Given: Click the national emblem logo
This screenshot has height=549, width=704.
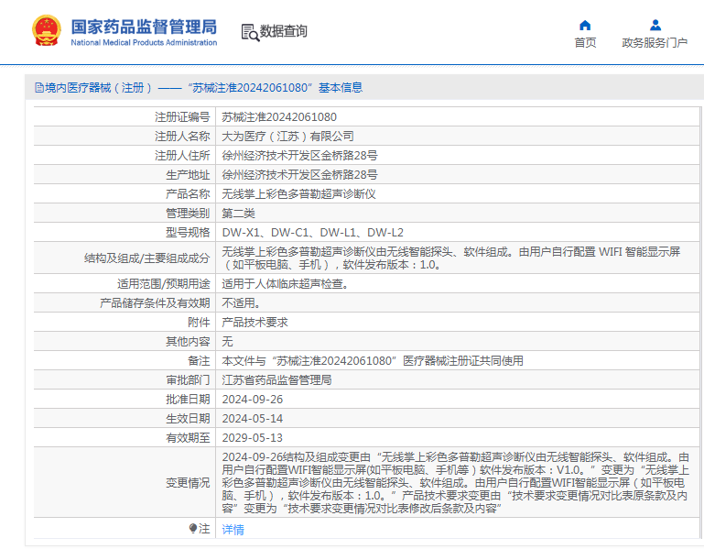Looking at the screenshot, I should click(x=47, y=30).
